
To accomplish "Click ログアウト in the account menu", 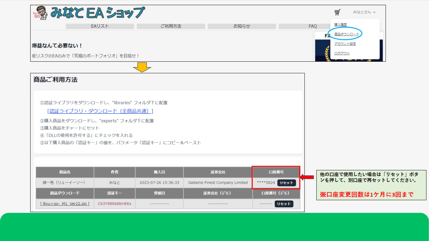I will point(342,53).
